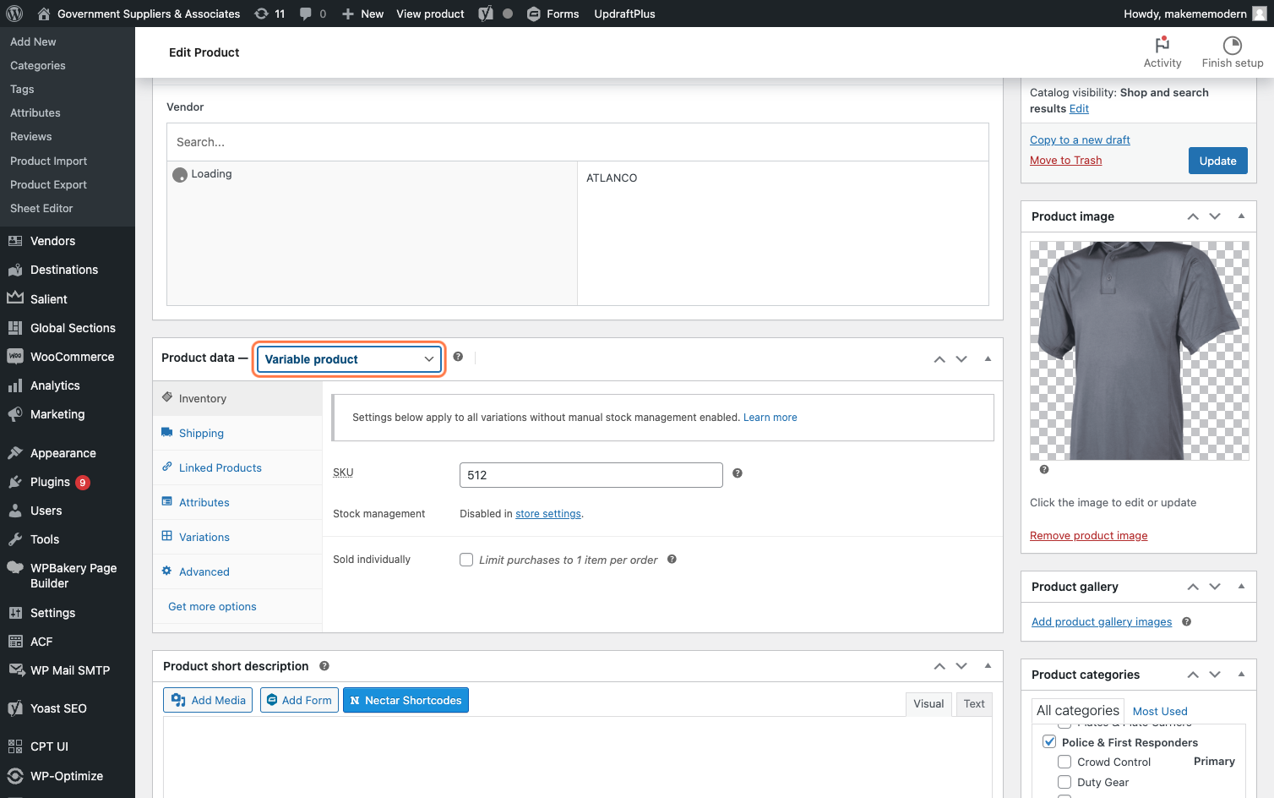This screenshot has height=798, width=1274.
Task: Collapse the Product categories panel with triangle toggle
Action: coord(1241,674)
